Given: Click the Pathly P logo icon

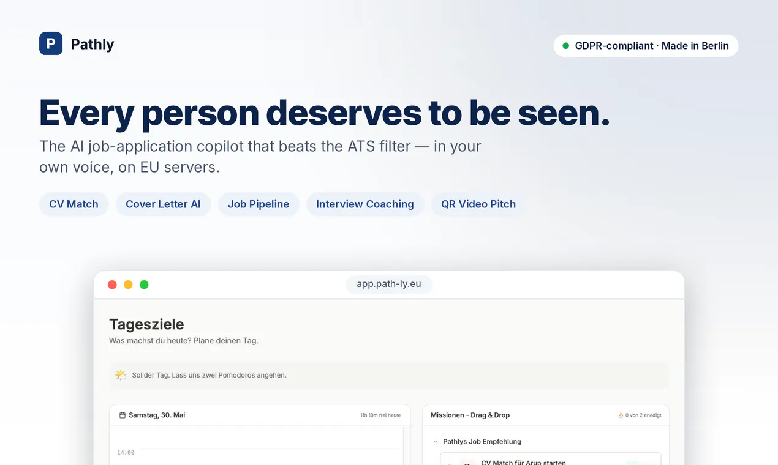Looking at the screenshot, I should 51,43.
